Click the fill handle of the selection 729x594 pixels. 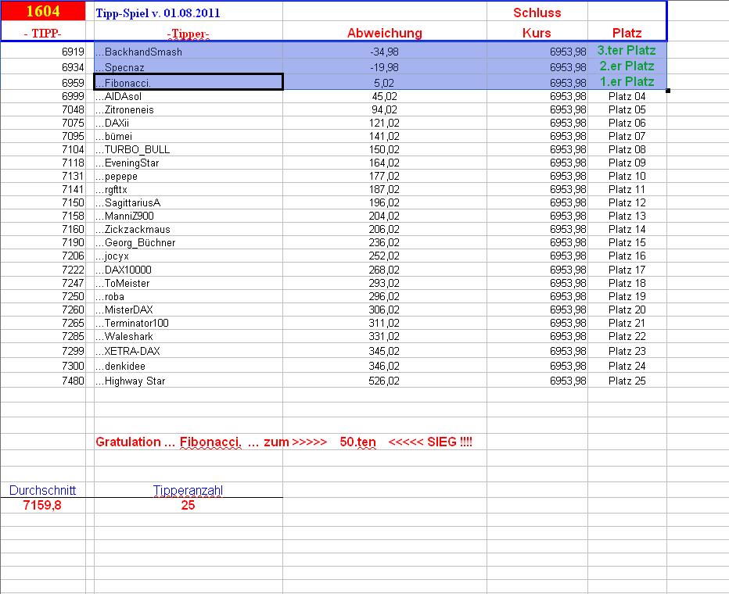click(x=668, y=90)
